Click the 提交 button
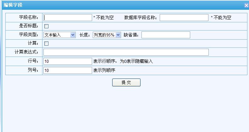This screenshot has width=249, height=132. pos(126,82)
